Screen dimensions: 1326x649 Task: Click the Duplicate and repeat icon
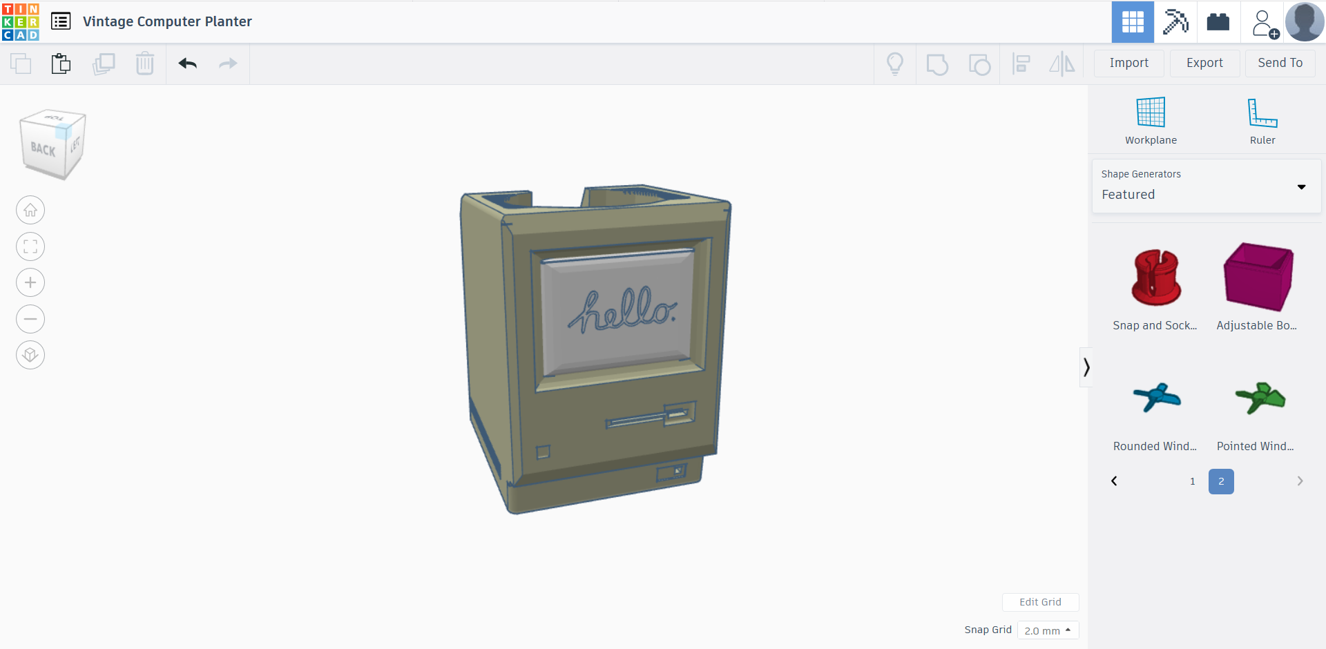(x=104, y=64)
